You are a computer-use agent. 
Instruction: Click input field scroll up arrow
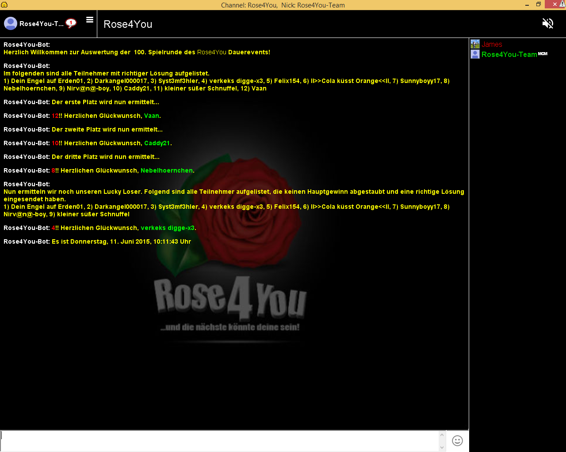click(442, 435)
